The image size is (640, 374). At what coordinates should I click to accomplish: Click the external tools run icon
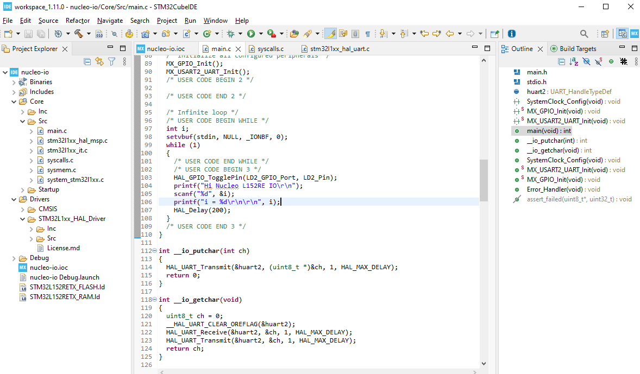point(272,34)
